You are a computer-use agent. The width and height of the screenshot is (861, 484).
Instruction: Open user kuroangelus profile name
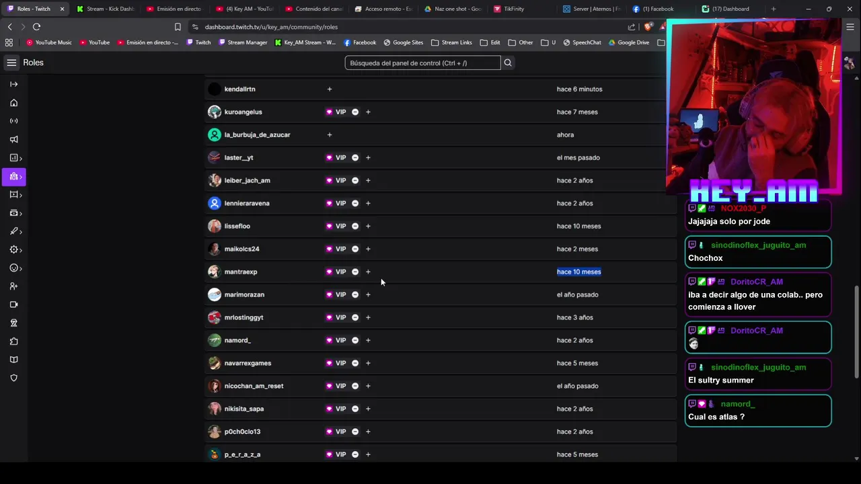[243, 112]
